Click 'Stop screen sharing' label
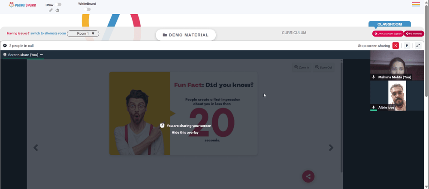This screenshot has width=429, height=189. click(374, 46)
